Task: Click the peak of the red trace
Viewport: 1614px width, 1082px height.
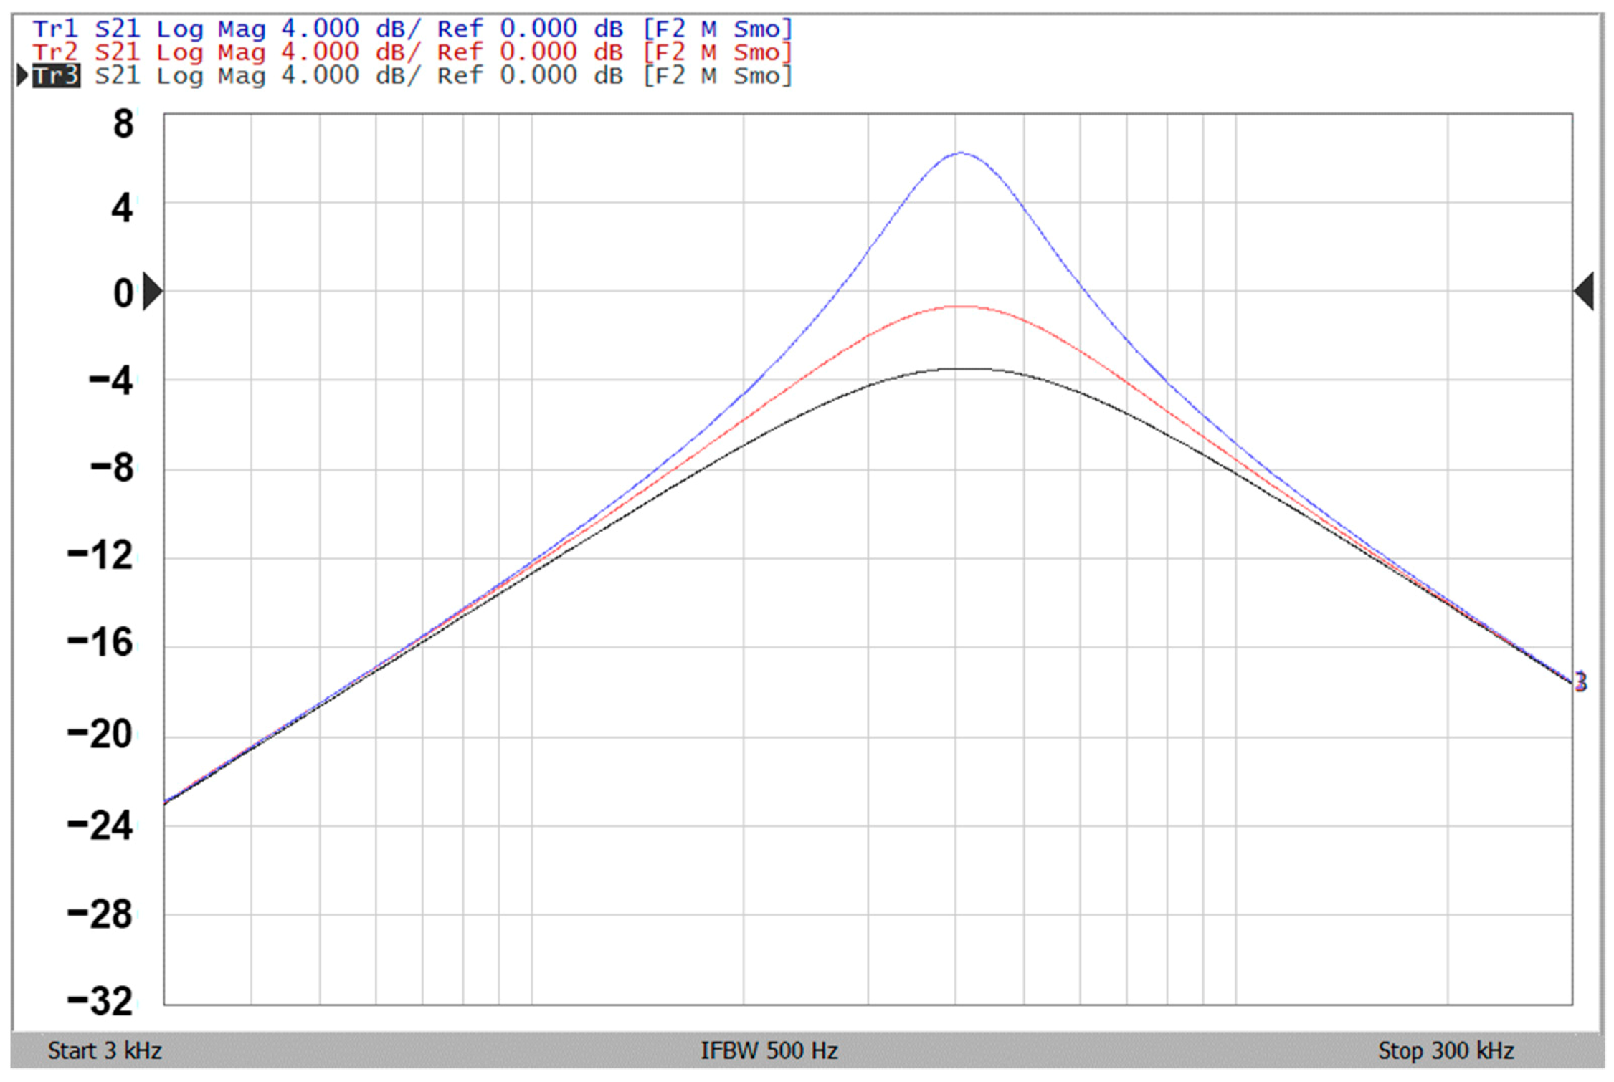Action: click(960, 306)
